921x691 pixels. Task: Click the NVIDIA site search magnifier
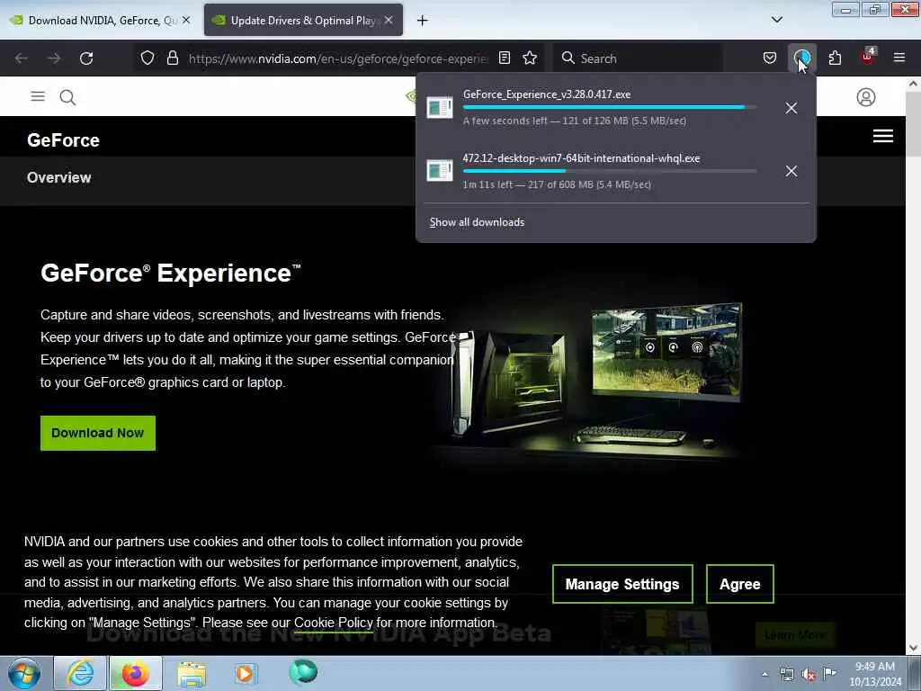coord(67,97)
